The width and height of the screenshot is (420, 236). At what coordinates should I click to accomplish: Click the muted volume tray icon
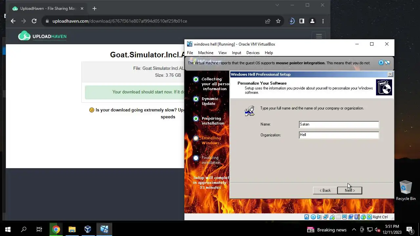[x=377, y=230]
